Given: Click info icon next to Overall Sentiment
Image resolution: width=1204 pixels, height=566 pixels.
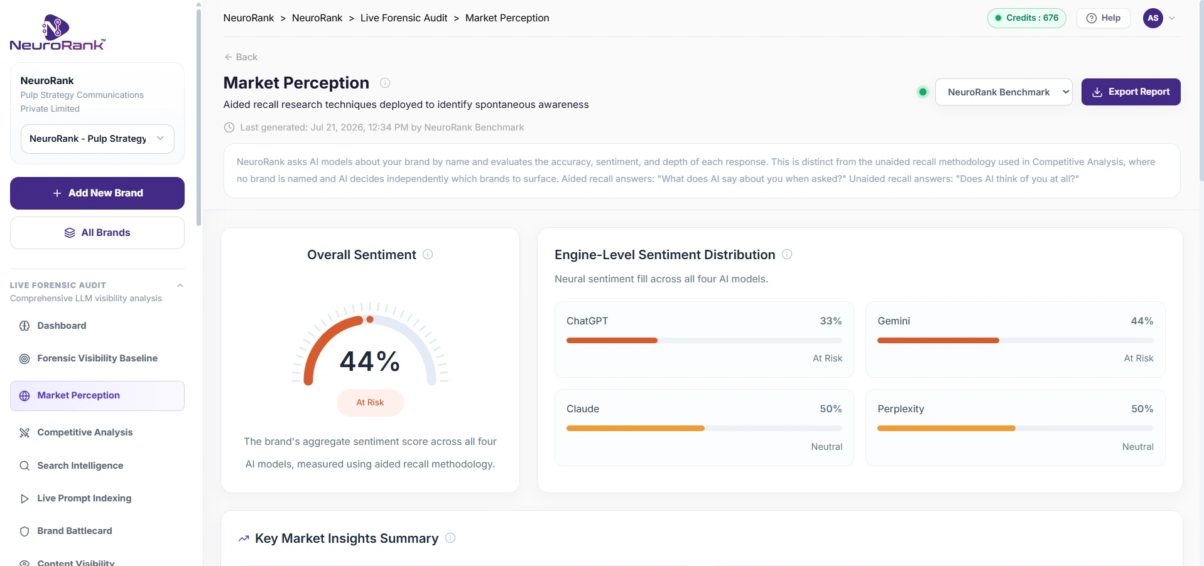Looking at the screenshot, I should point(428,254).
